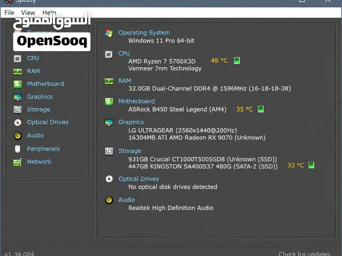
Task: Click the Graphics monitor icon in the sidebar
Action: pyautogui.click(x=18, y=97)
